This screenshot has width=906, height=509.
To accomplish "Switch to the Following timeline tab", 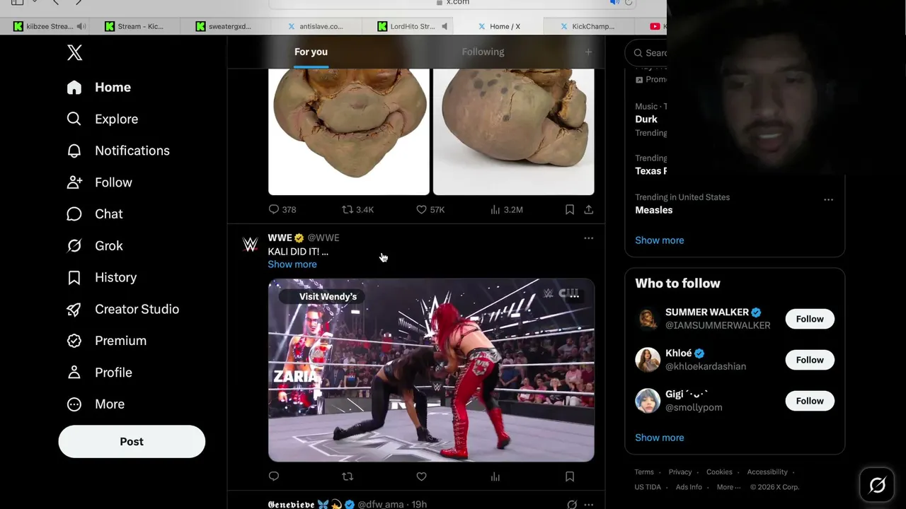I will tap(483, 52).
